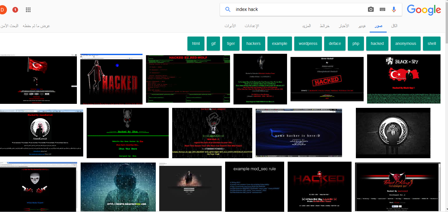The height and width of the screenshot is (212, 448).
Task: Open 'HaCk3D By EAO ASS@SS1N' thumbnail
Action: [212, 133]
